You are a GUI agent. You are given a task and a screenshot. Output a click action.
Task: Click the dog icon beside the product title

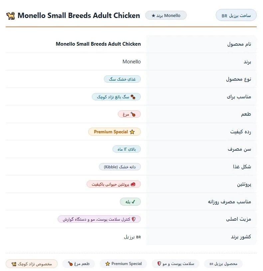pos(11,16)
